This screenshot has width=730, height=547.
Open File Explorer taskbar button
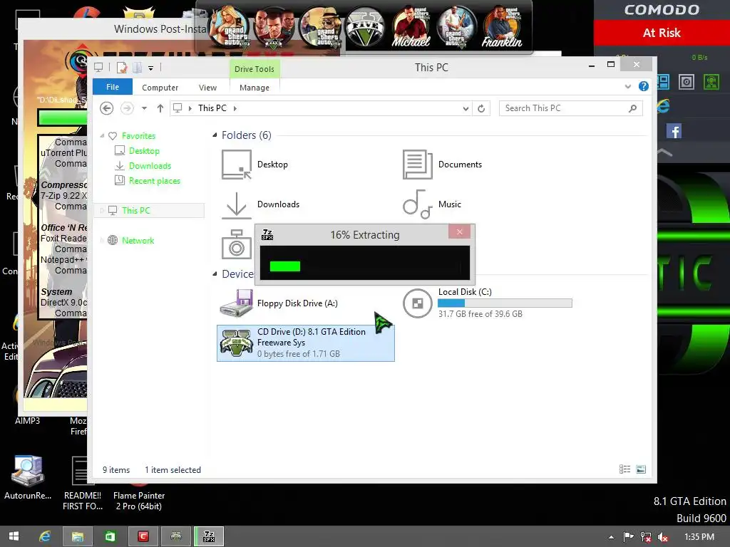(x=77, y=536)
